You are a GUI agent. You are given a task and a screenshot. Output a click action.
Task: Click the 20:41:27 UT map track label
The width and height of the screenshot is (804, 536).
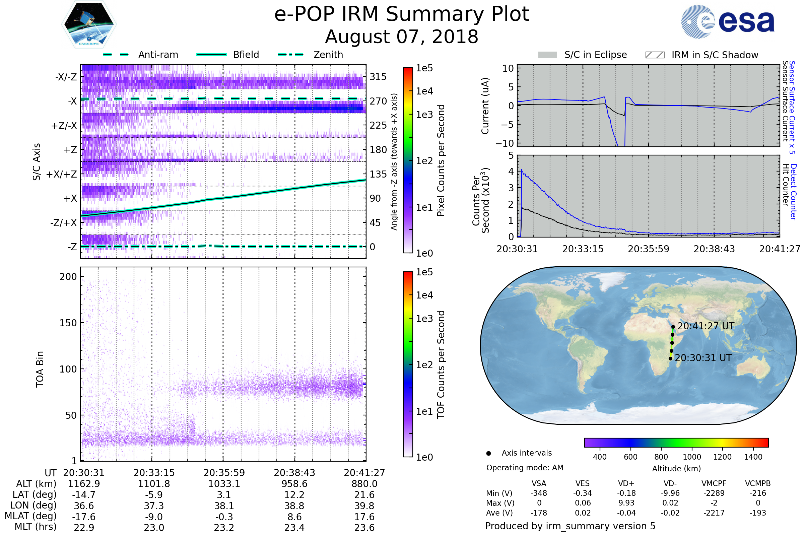(x=706, y=326)
